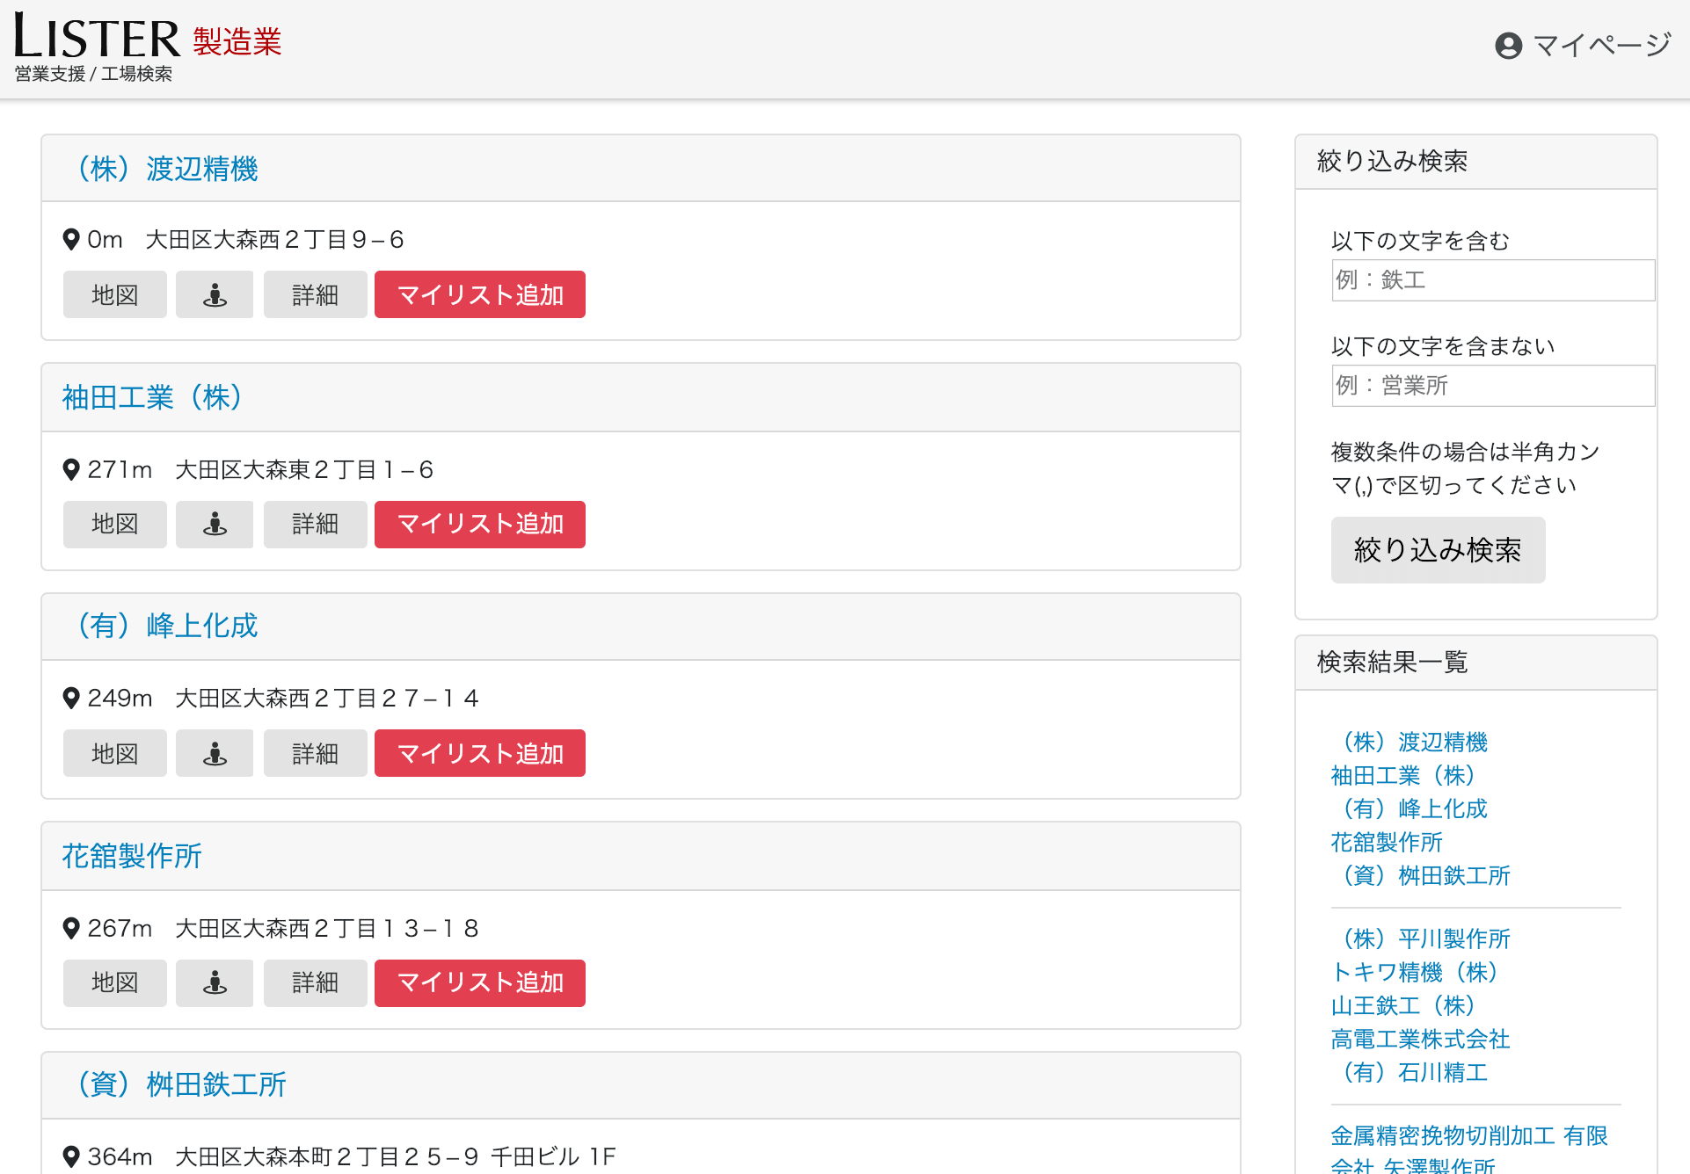
Task: Add 渡辺精機 with マイリスト追加
Action: click(x=480, y=294)
